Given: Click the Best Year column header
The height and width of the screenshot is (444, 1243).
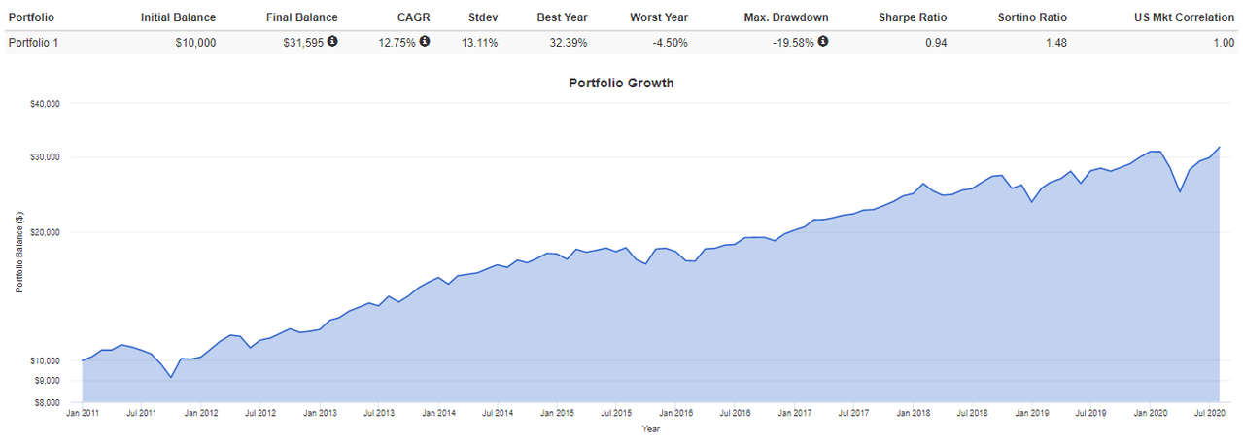Looking at the screenshot, I should coord(565,17).
